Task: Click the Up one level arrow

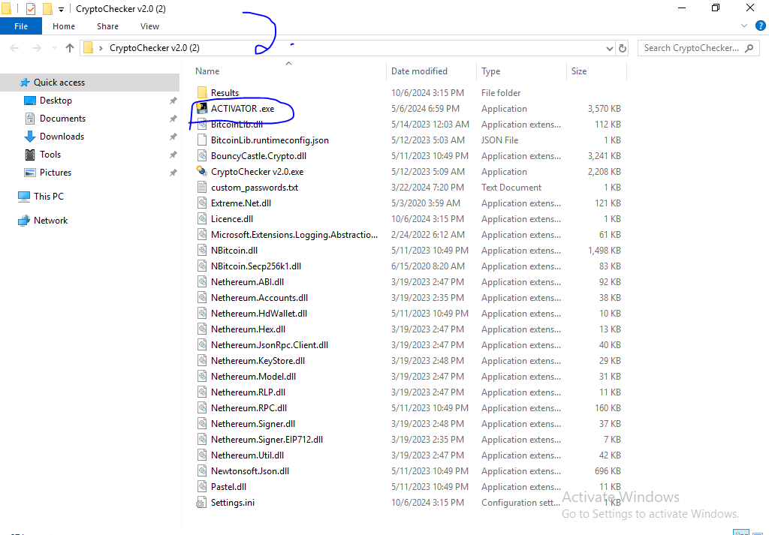Action: (x=70, y=48)
